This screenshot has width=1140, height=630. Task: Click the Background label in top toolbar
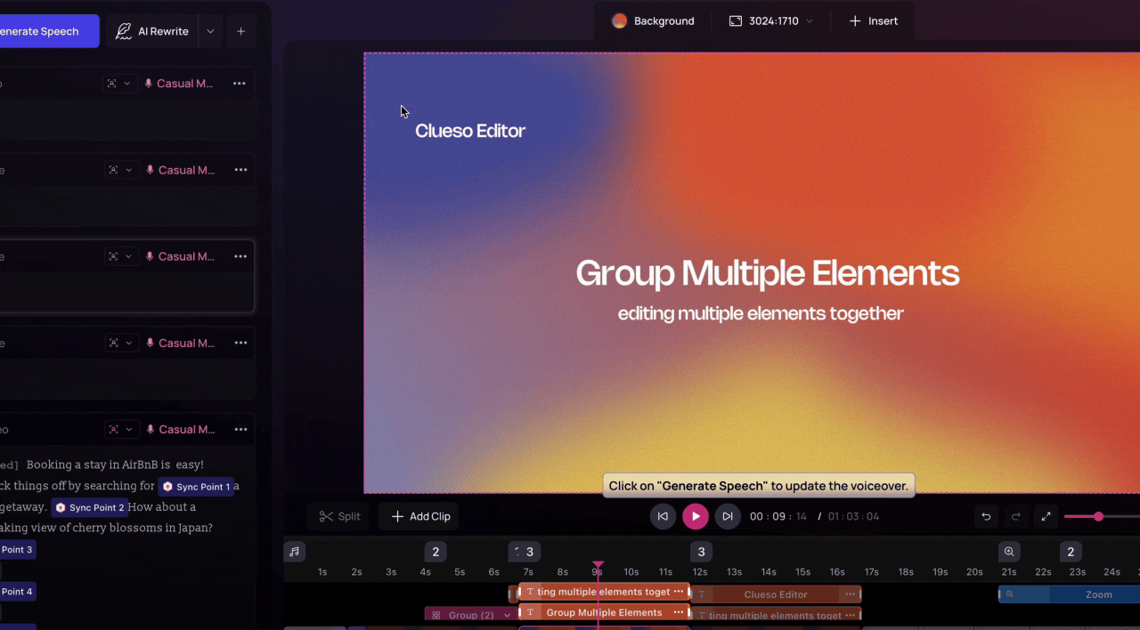[x=664, y=20]
